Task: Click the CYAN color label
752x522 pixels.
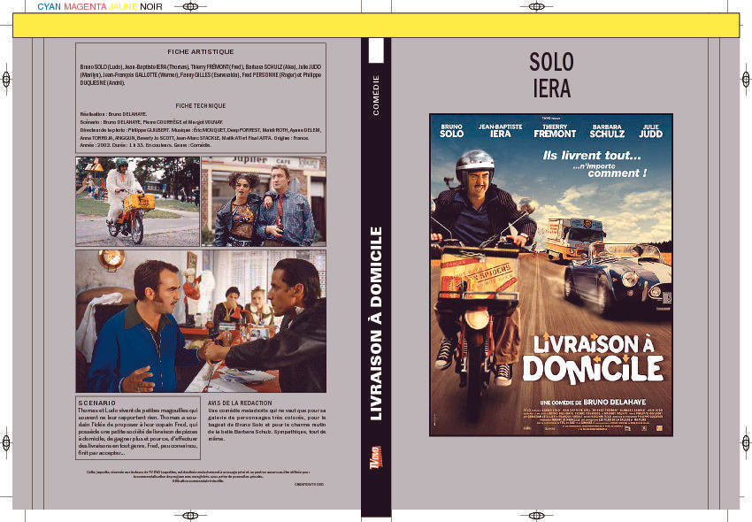Action: pyautogui.click(x=50, y=7)
